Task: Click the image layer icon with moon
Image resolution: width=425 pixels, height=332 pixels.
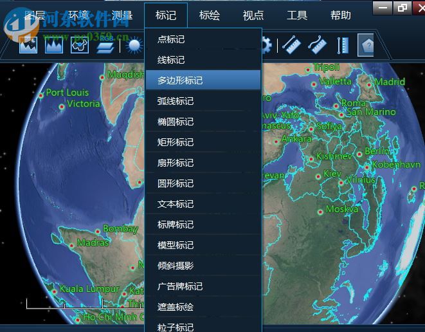Action: pos(28,45)
